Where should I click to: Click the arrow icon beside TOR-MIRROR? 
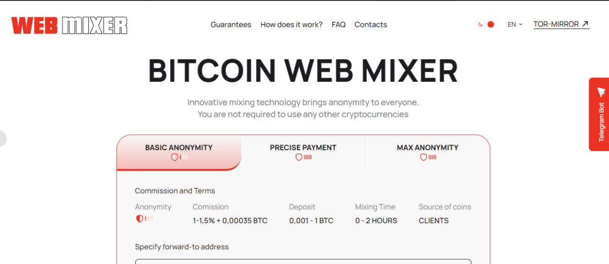[x=585, y=24]
